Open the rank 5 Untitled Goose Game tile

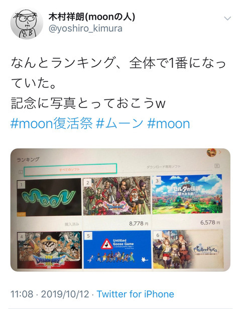117,250
